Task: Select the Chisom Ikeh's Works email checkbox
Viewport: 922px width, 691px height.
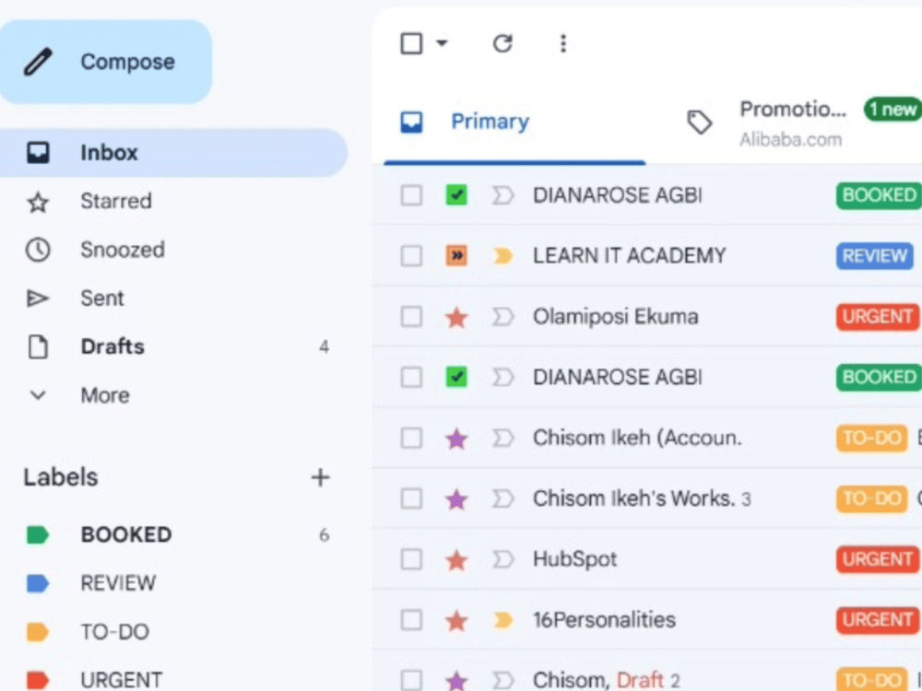Action: pyautogui.click(x=411, y=498)
